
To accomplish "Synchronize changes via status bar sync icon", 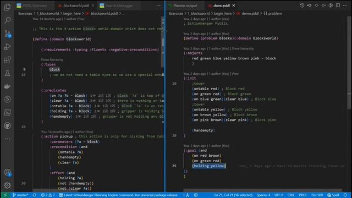I will click(35, 195).
